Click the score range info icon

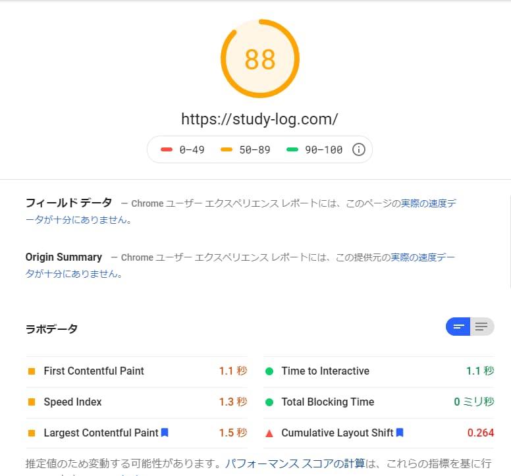358,149
